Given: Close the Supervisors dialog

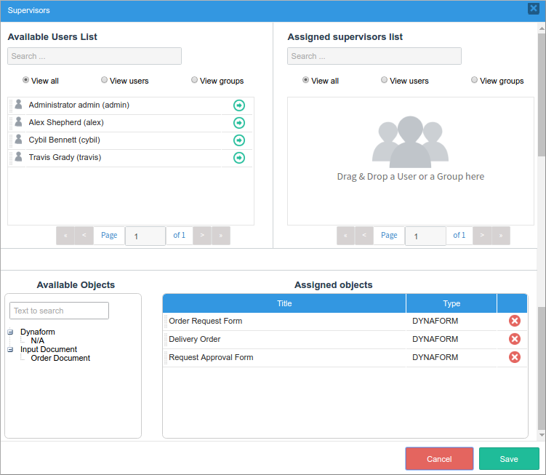Looking at the screenshot, I should [533, 9].
